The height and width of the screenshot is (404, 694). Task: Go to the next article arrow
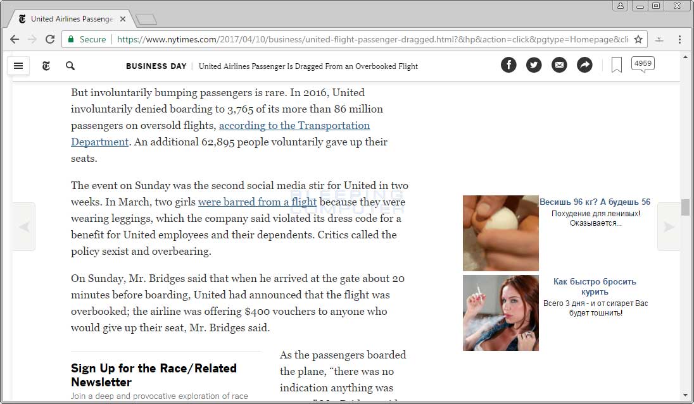(668, 227)
